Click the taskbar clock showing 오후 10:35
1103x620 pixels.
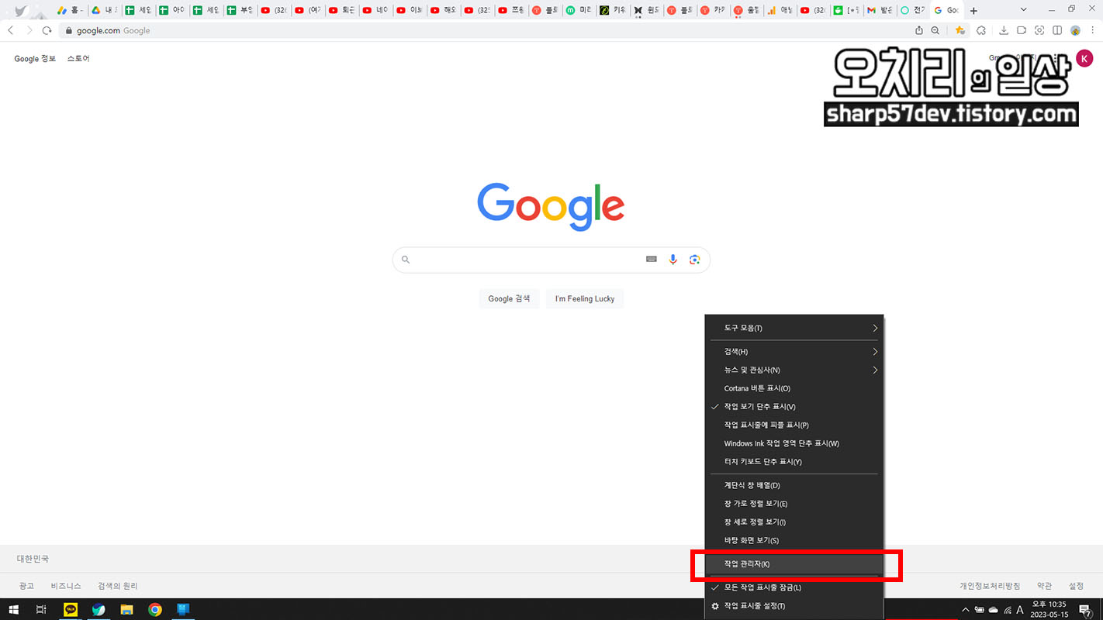[1049, 610]
